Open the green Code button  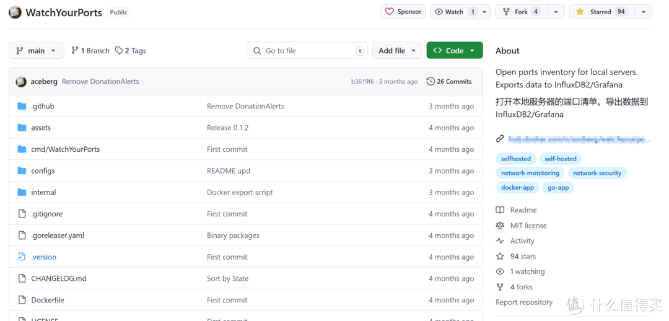pyautogui.click(x=454, y=51)
